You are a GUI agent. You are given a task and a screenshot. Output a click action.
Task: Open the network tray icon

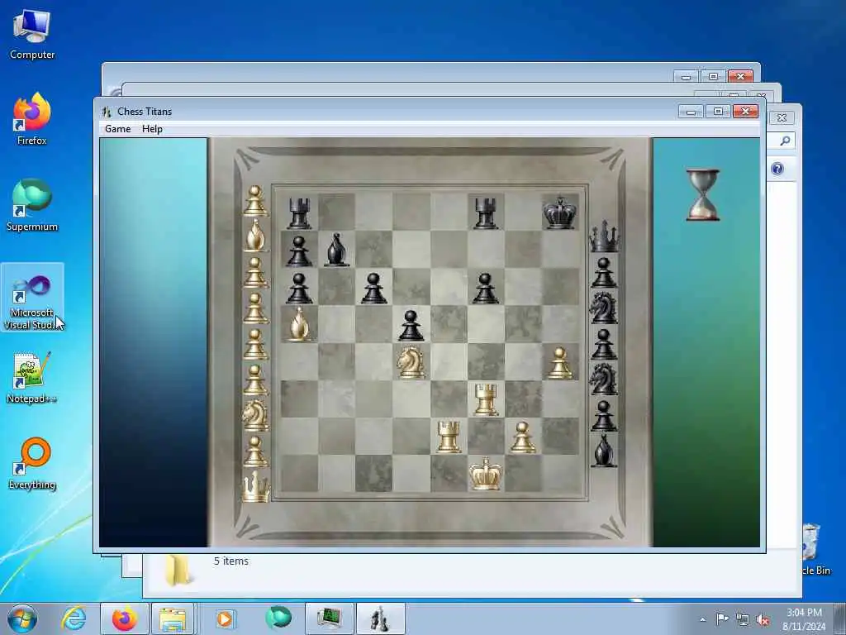click(743, 620)
